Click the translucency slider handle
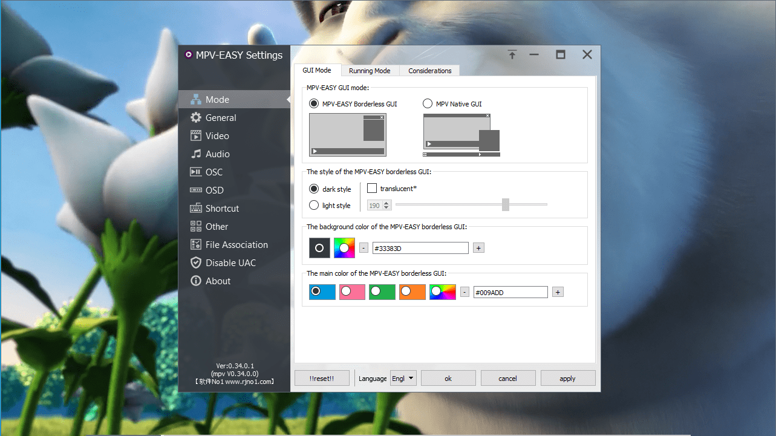Screen dimensions: 776x436 tap(506, 205)
